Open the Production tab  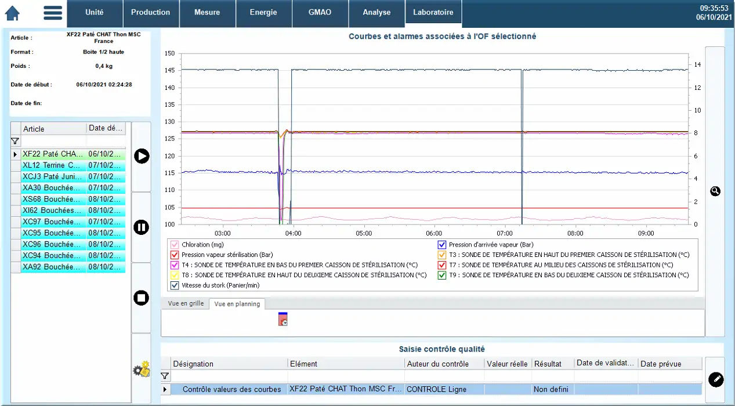tap(151, 13)
